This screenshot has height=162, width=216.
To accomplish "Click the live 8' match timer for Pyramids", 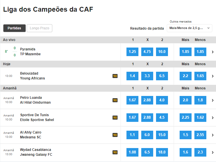I will pyautogui.click(x=6, y=52).
